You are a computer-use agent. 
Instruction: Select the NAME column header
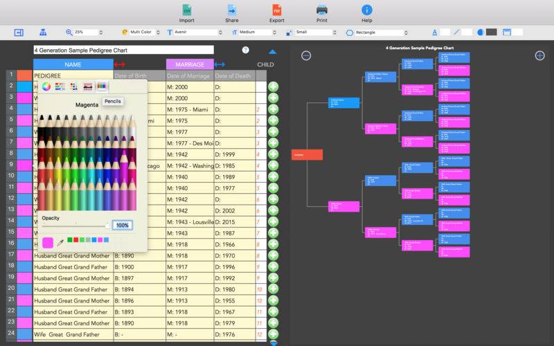(x=73, y=64)
